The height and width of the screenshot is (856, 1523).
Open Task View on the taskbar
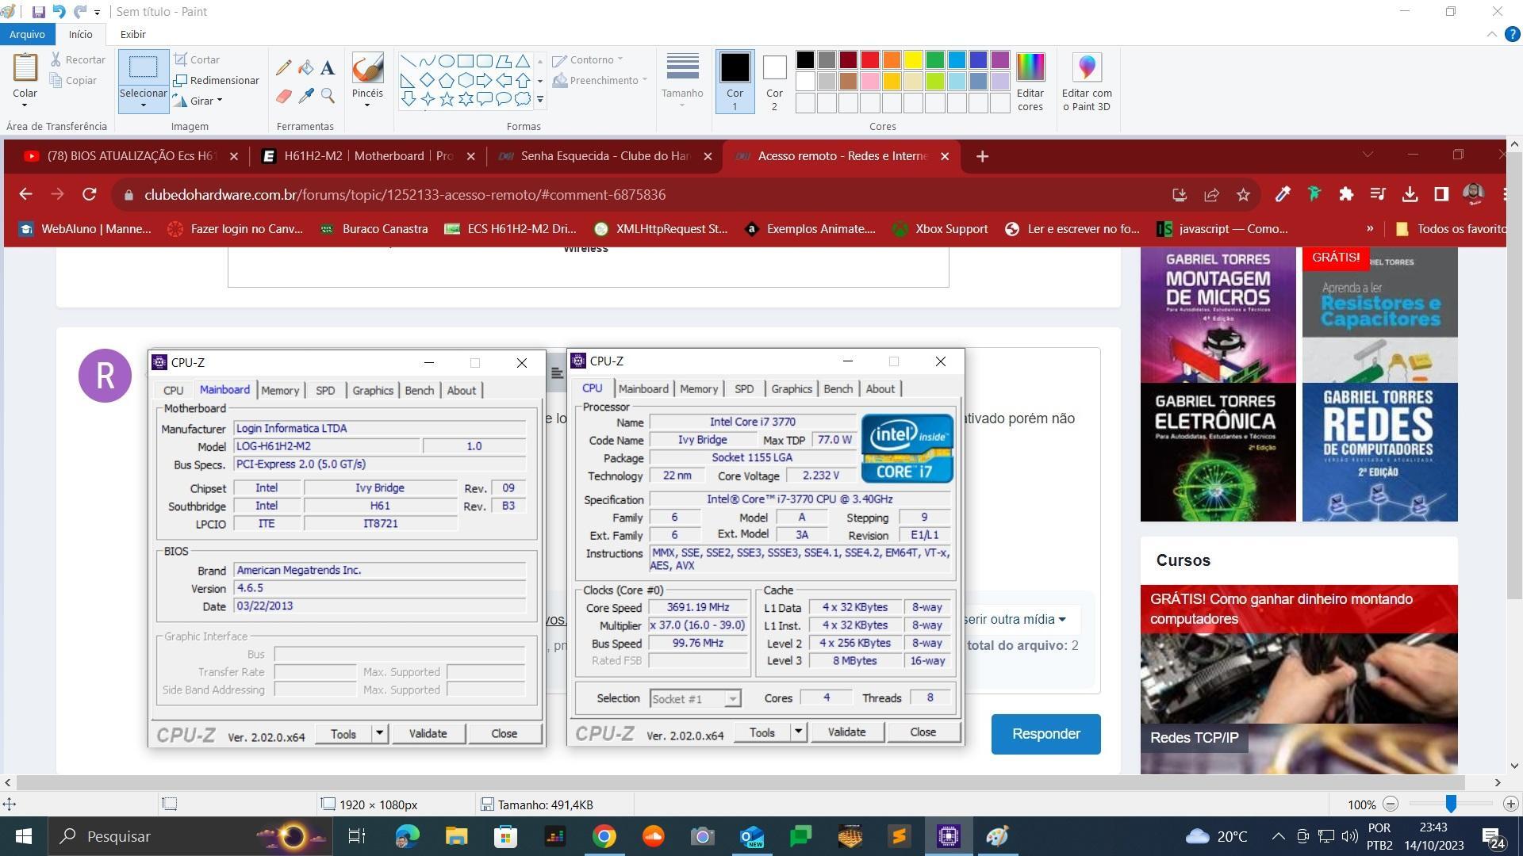(357, 836)
